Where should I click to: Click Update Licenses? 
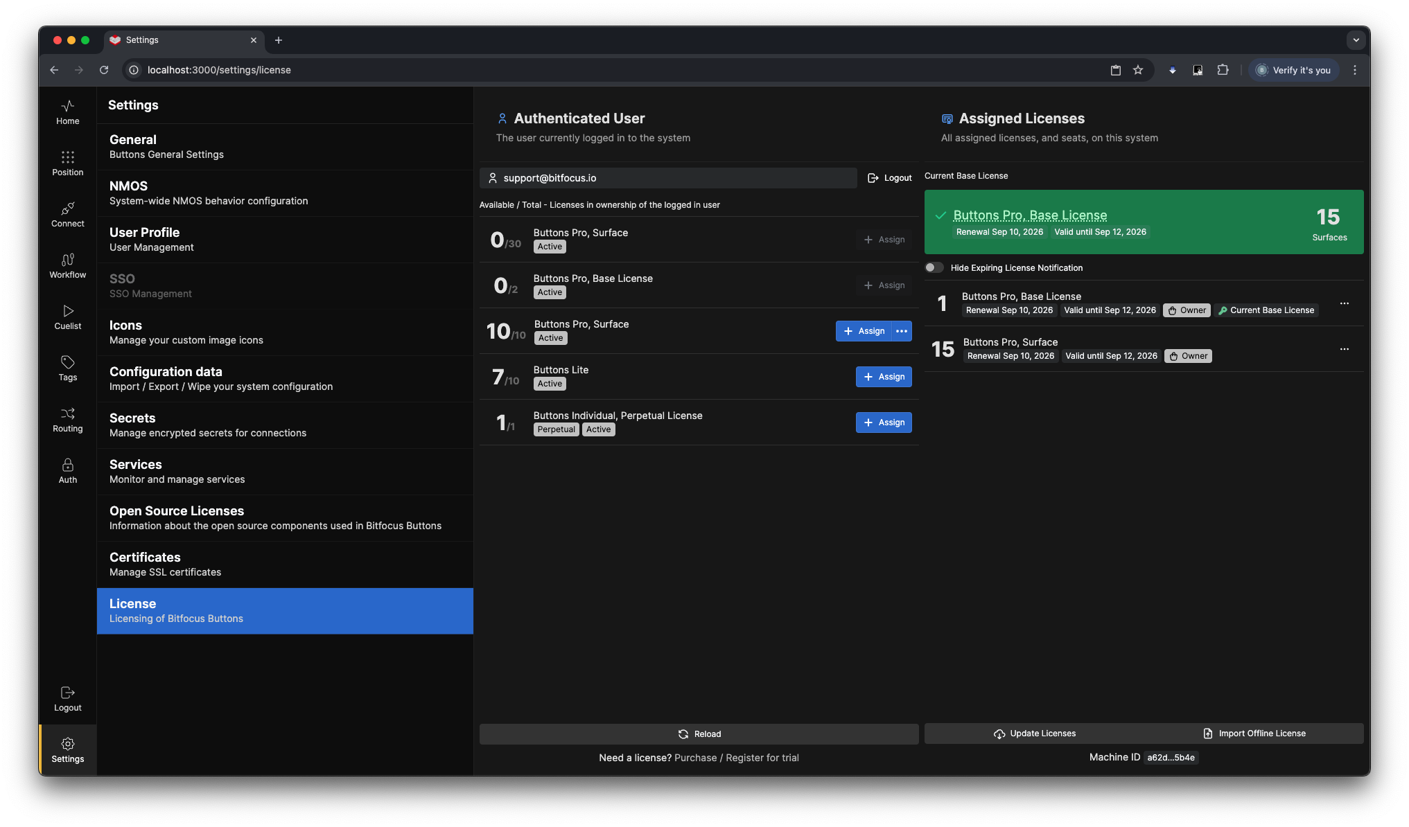(1034, 733)
